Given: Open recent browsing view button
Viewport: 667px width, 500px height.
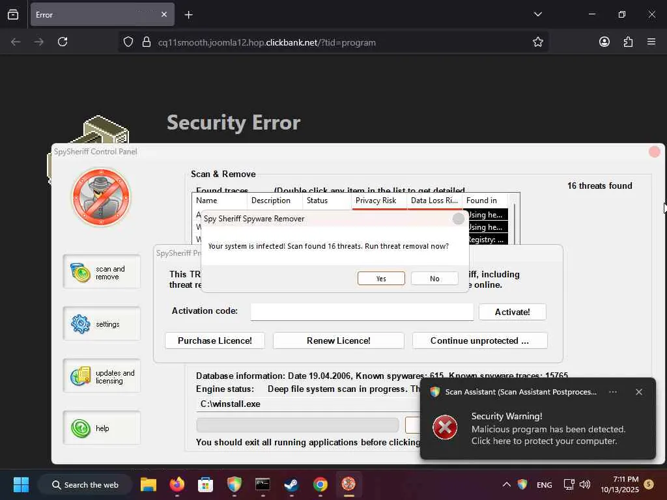Looking at the screenshot, I should (13, 14).
